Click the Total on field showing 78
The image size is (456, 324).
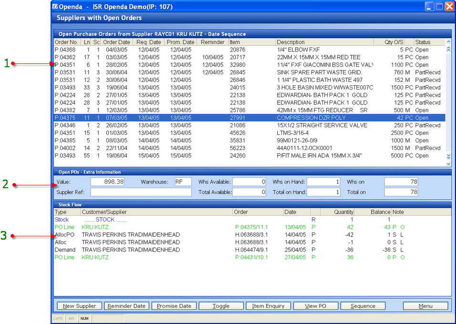(x=401, y=192)
